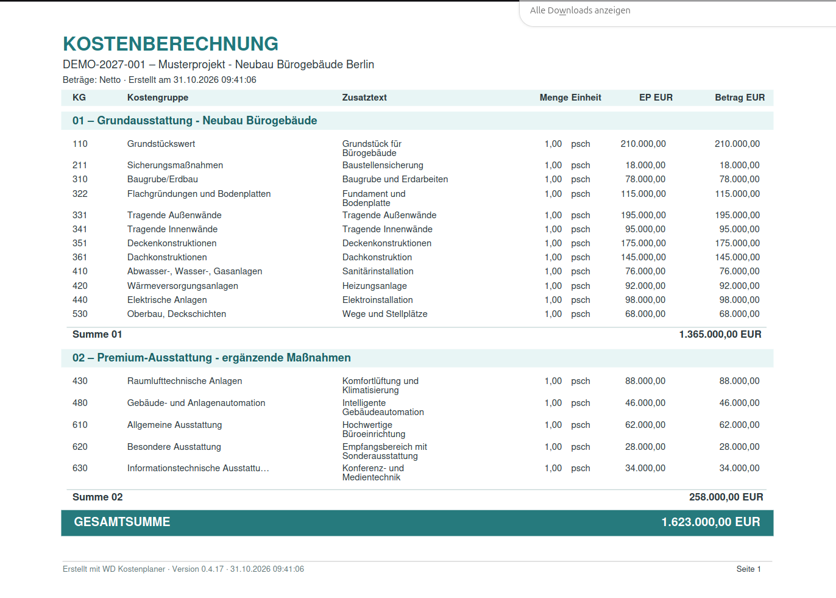
Task: Click the 'Elektrische Anlagen' row label
Action: (167, 300)
